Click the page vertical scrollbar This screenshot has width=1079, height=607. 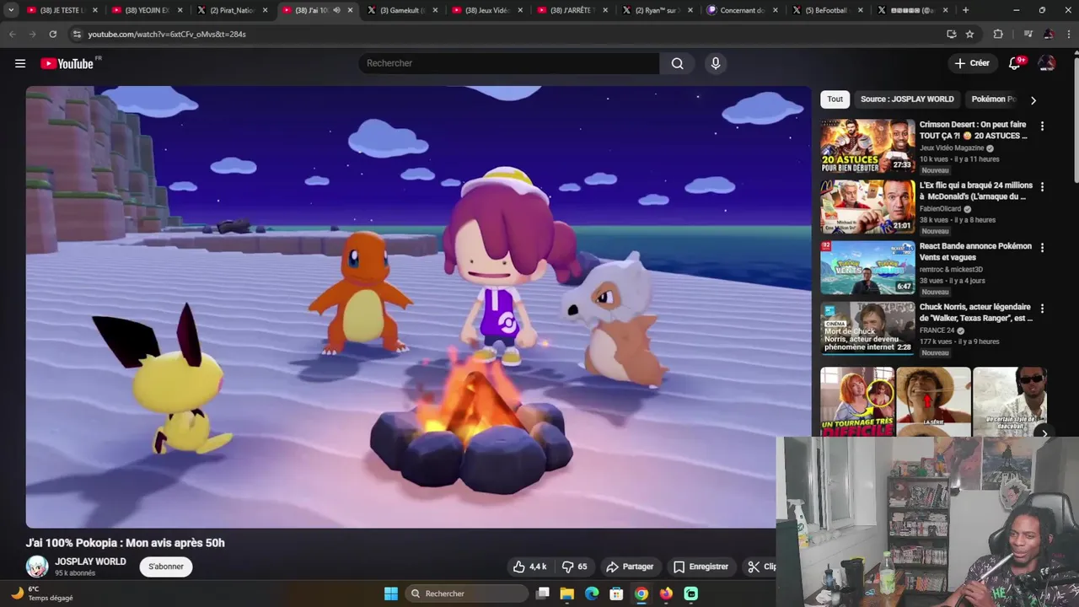point(1075,118)
